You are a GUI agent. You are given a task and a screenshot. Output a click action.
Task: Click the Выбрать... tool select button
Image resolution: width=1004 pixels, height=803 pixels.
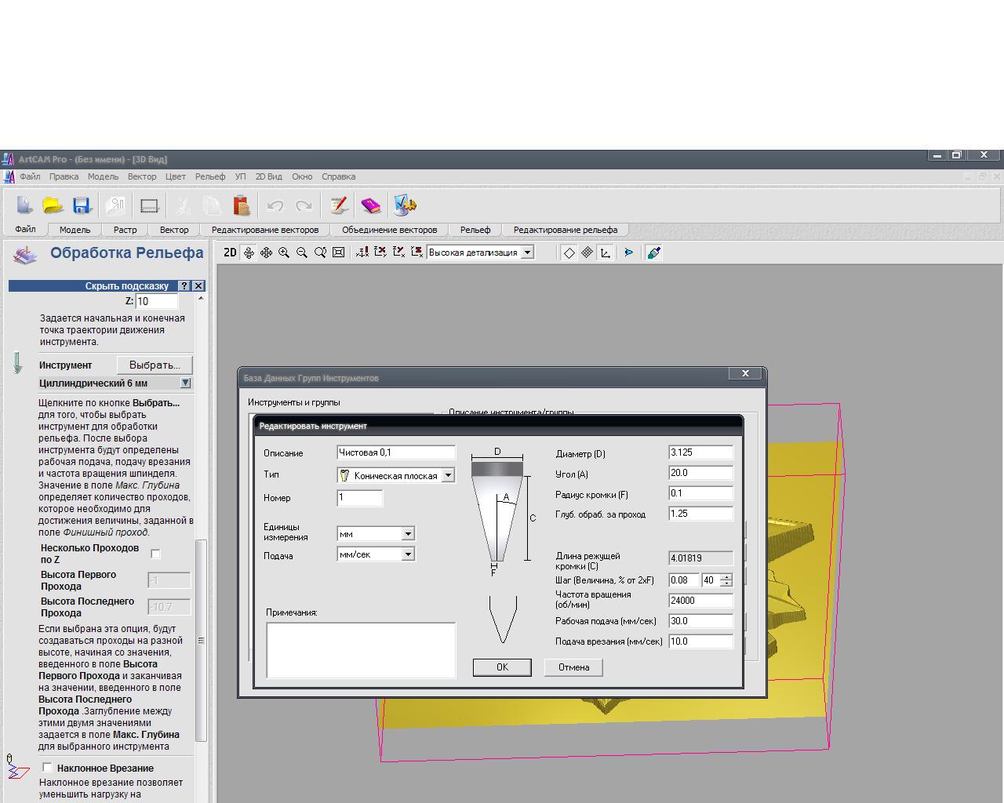155,365
